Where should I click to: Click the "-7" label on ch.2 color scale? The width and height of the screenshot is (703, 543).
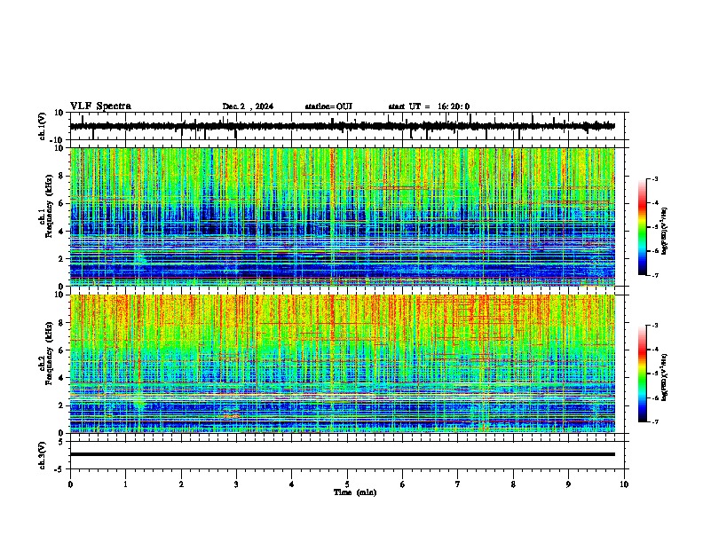tap(655, 422)
